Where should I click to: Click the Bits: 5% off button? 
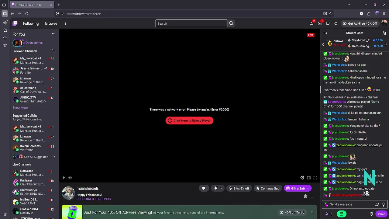pos(239,188)
